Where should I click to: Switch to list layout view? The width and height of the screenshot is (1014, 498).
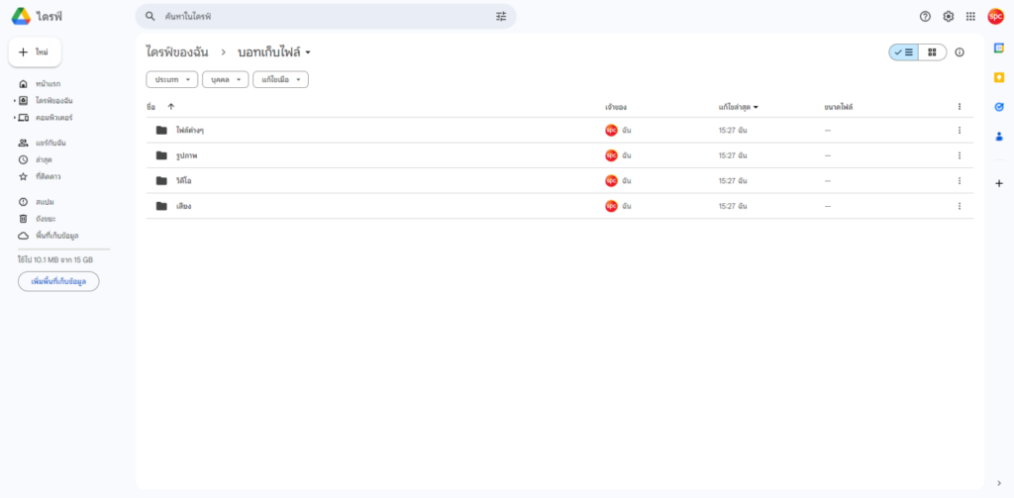pos(904,52)
